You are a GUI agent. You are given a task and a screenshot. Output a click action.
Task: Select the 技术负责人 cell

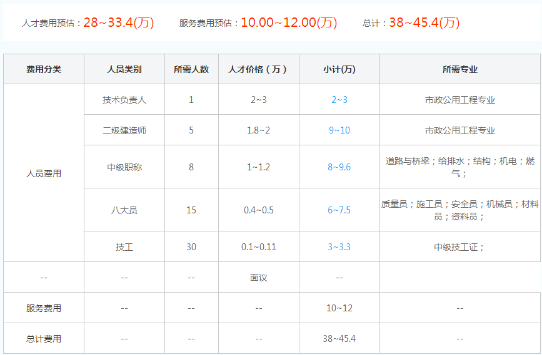click(x=124, y=100)
